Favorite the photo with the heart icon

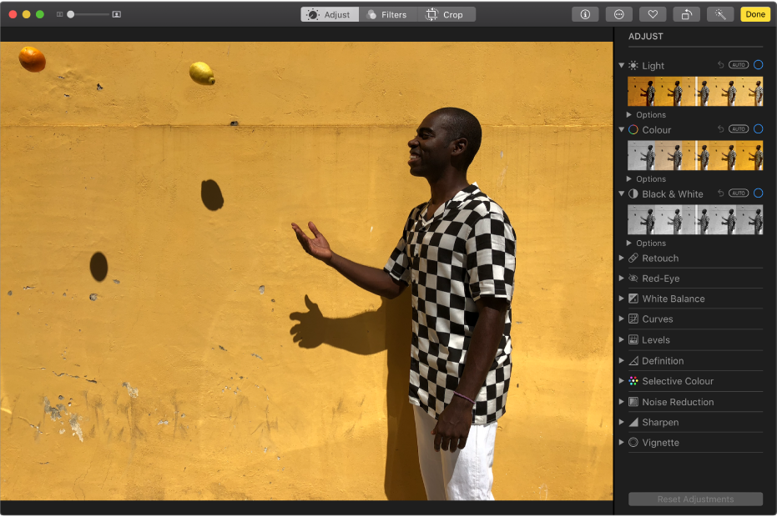tap(652, 13)
